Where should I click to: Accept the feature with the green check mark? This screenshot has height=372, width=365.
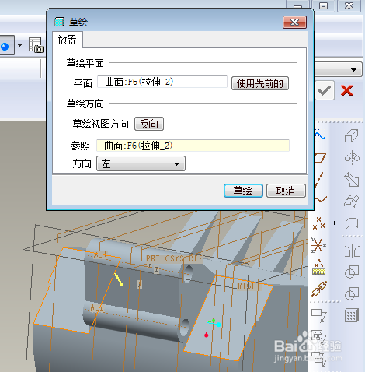point(324,90)
